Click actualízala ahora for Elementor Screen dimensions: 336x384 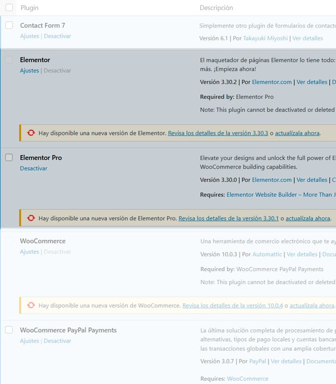[297, 133]
